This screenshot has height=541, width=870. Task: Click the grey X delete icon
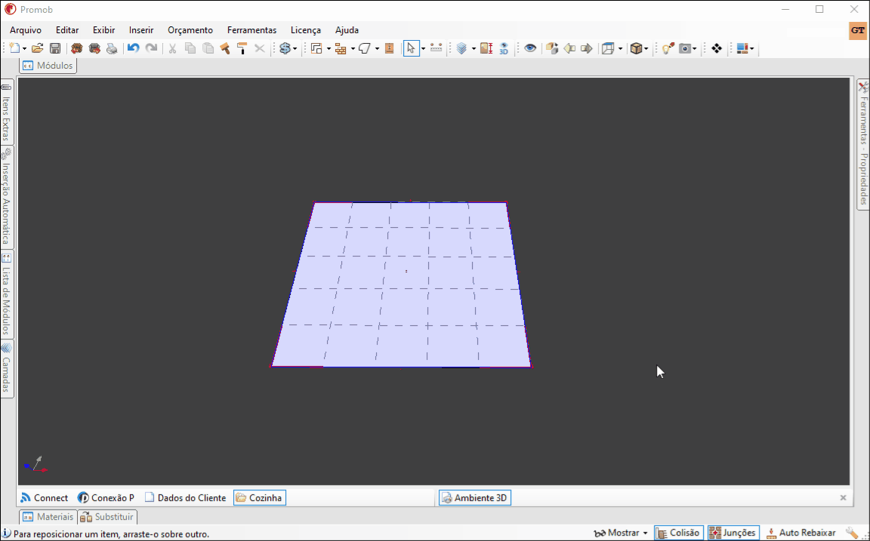(x=259, y=48)
